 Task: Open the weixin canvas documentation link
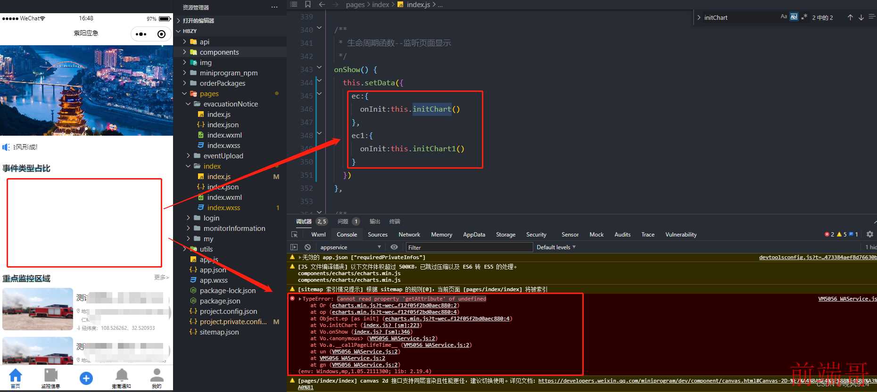(707, 381)
